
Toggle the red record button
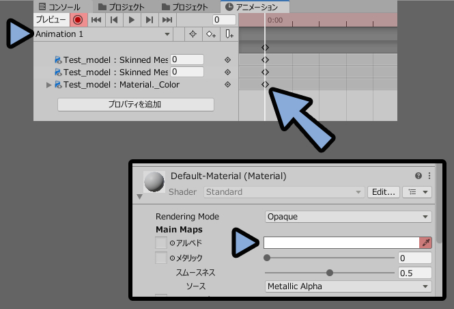pos(78,20)
